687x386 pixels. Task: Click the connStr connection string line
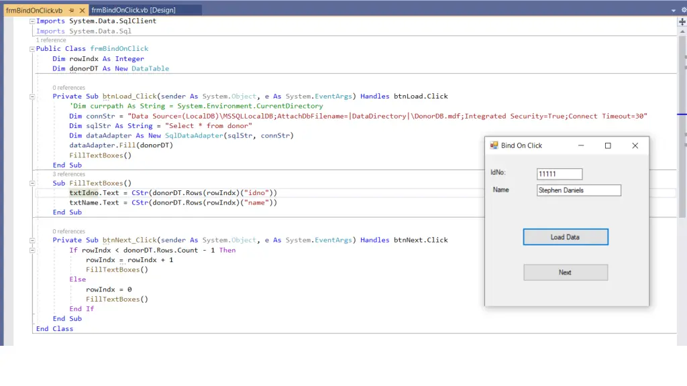(358, 116)
